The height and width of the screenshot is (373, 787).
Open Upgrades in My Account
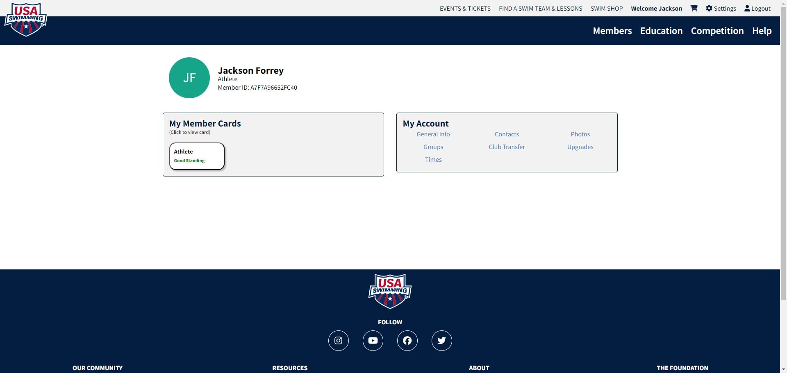(580, 147)
